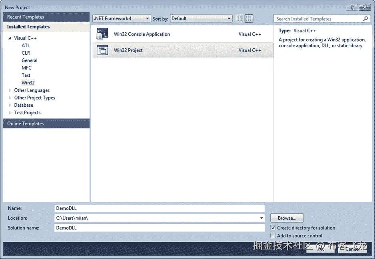The image size is (375, 259).
Task: Click the Browse button
Action: 287,218
